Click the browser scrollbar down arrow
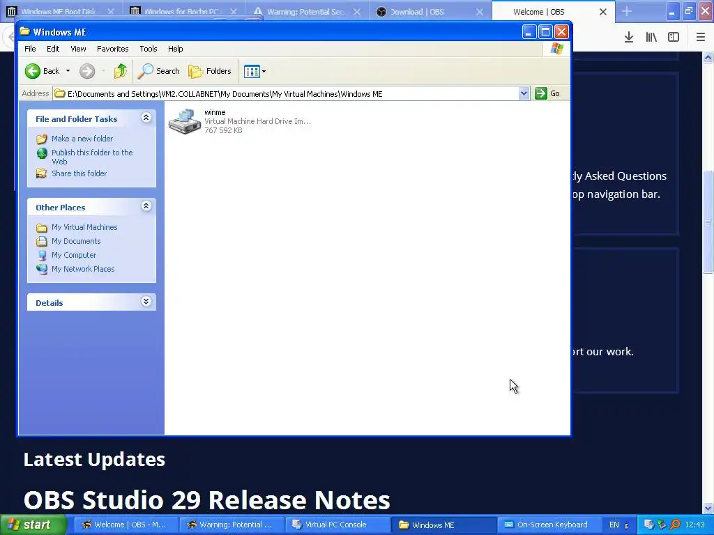714x535 pixels. [708, 508]
